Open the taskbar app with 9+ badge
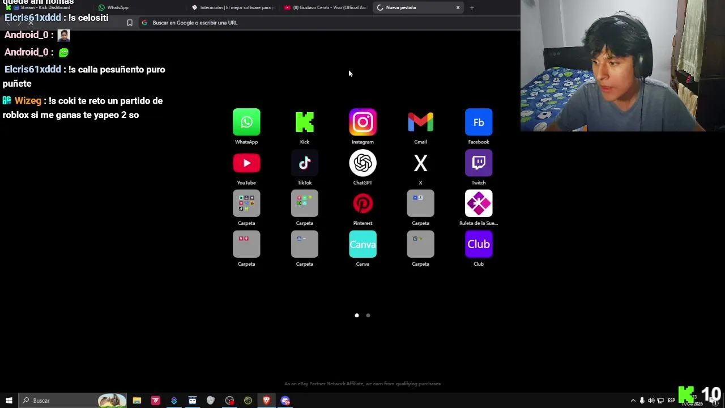This screenshot has height=408, width=725. [x=285, y=401]
